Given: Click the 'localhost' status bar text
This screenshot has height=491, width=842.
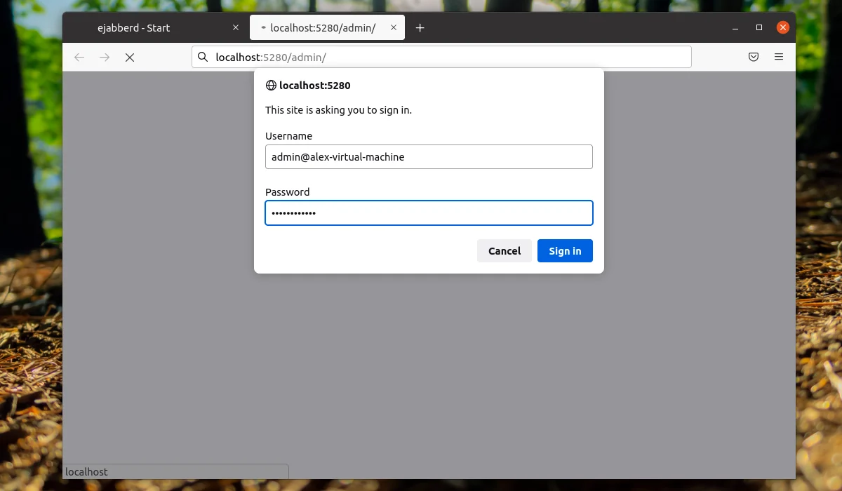Looking at the screenshot, I should point(86,472).
